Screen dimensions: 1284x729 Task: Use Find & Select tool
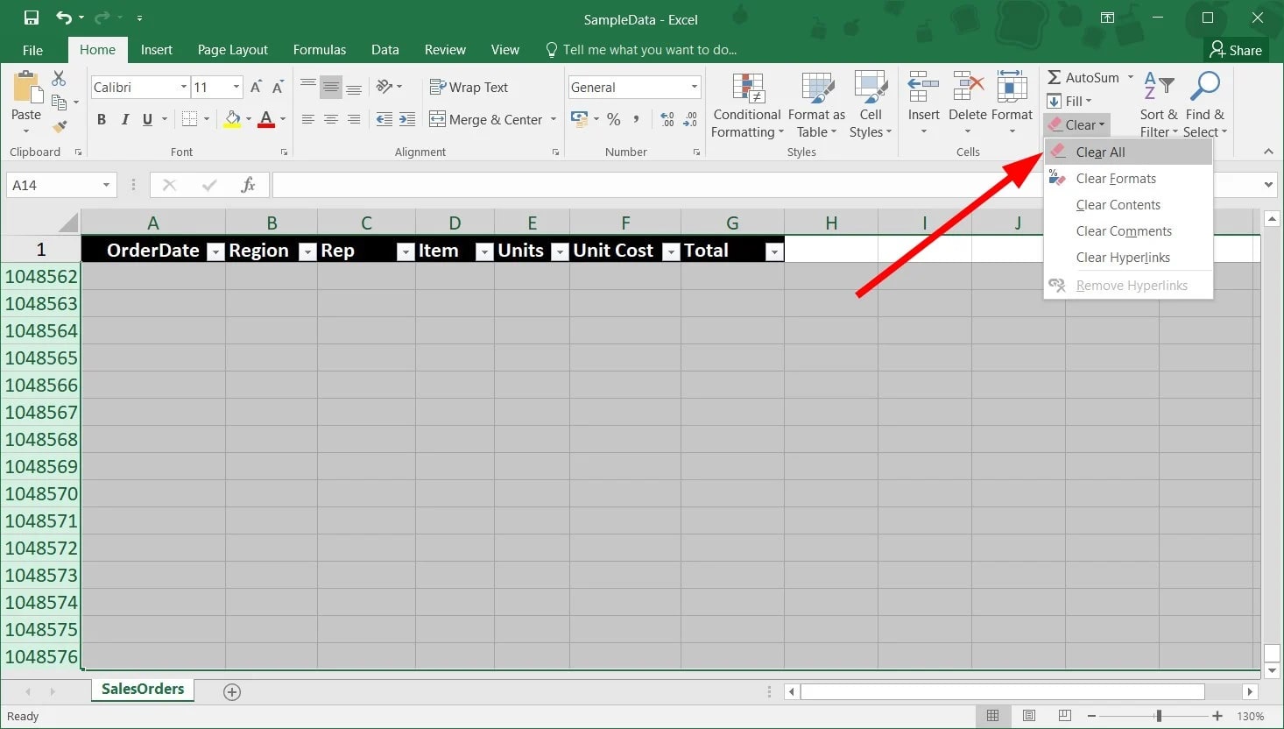1205,105
